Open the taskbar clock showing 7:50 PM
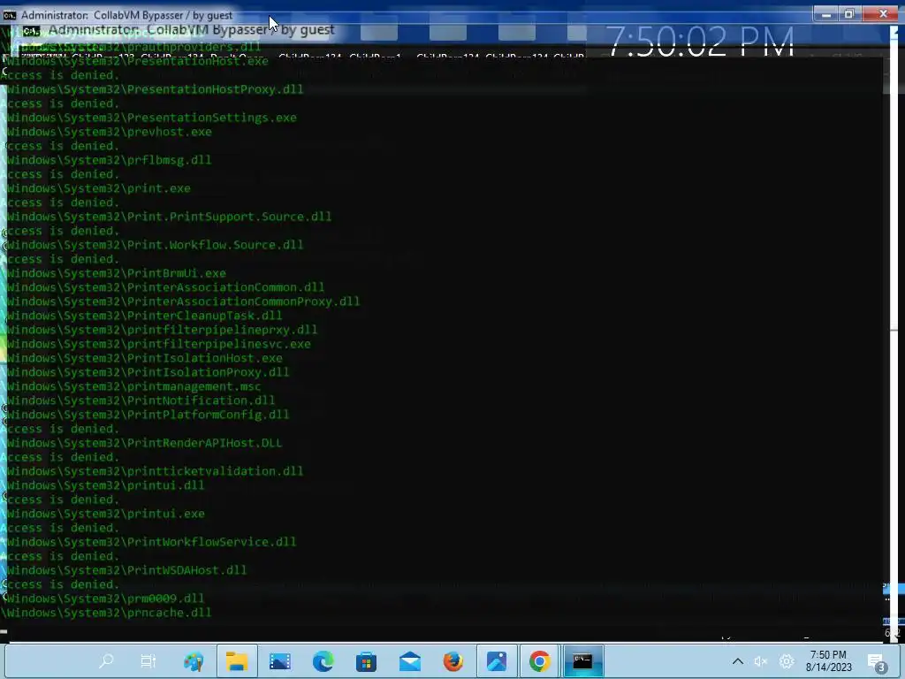This screenshot has height=679, width=905. click(829, 661)
